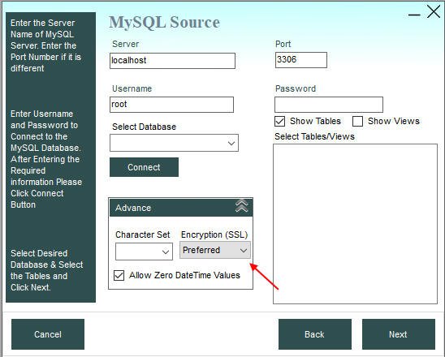
Task: Click the Username label text
Action: [132, 88]
